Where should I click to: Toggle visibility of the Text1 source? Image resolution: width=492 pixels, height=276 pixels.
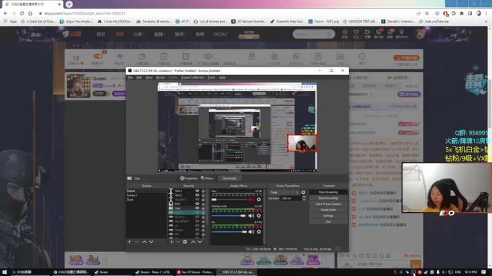(197, 191)
